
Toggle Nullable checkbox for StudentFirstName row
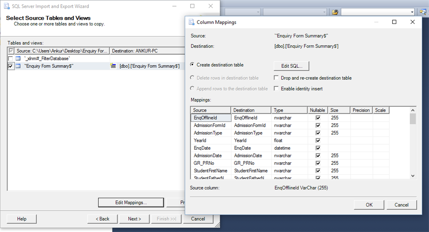click(318, 171)
